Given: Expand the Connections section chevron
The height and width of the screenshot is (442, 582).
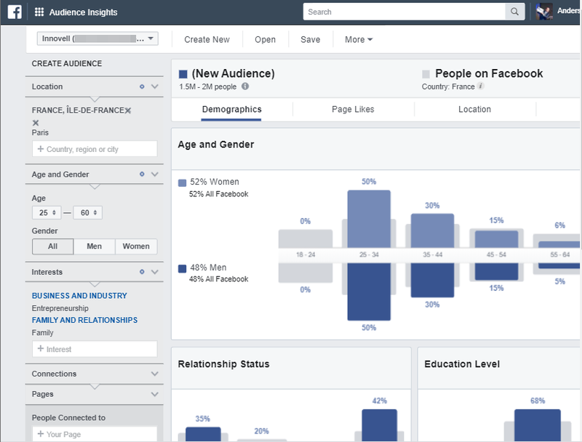Looking at the screenshot, I should [155, 374].
